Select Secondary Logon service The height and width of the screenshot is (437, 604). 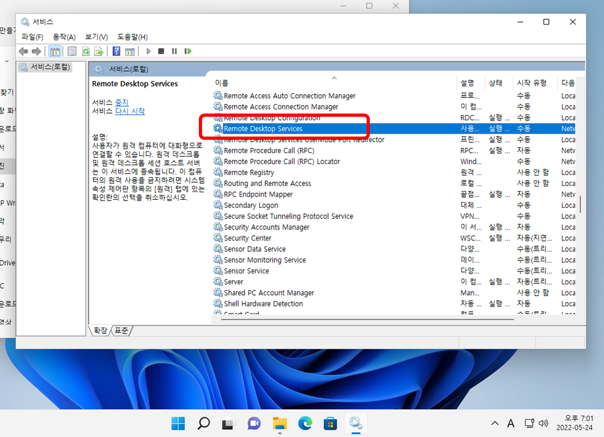[251, 205]
